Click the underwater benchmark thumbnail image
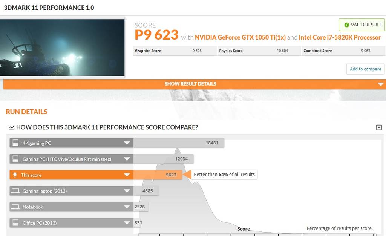The image size is (386, 236). [x=62, y=48]
